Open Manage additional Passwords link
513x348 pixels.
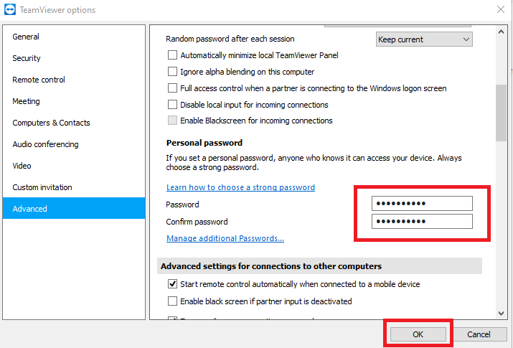(225, 238)
